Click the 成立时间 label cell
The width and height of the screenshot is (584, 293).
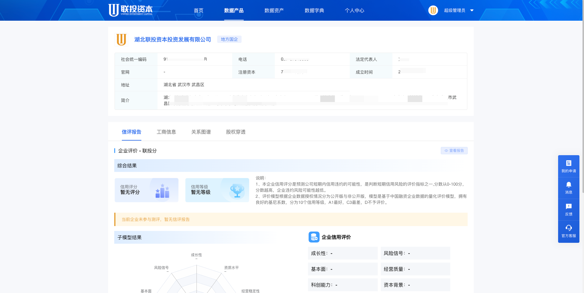371,72
